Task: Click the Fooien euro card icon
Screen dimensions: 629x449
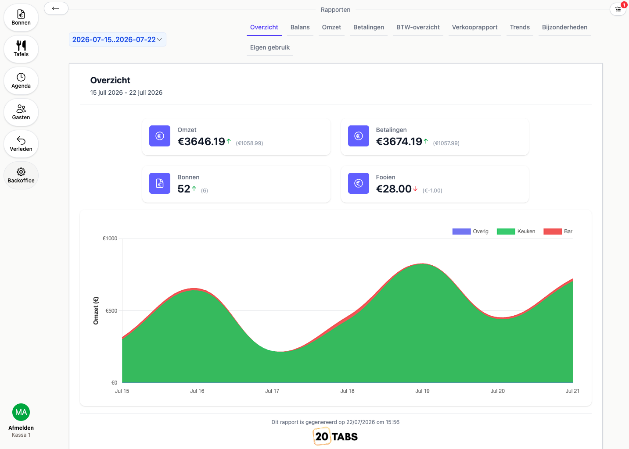Action: 359,183
